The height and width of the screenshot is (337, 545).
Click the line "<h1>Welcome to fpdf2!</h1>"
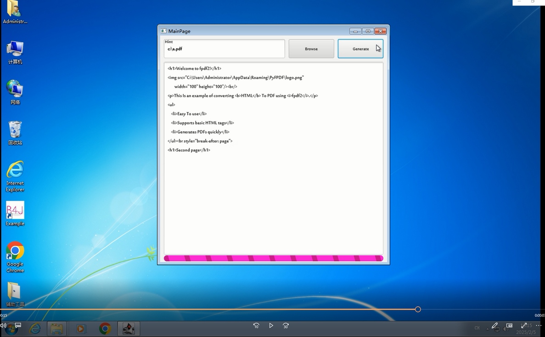pyautogui.click(x=194, y=68)
